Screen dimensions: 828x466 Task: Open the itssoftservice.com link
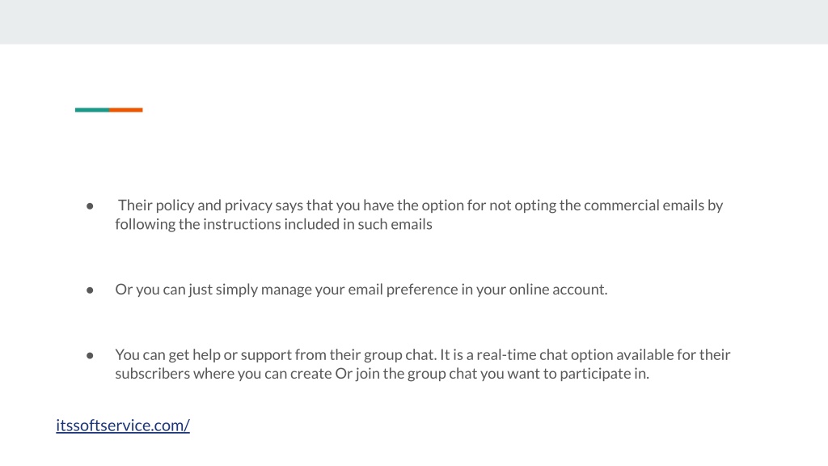pos(123,426)
